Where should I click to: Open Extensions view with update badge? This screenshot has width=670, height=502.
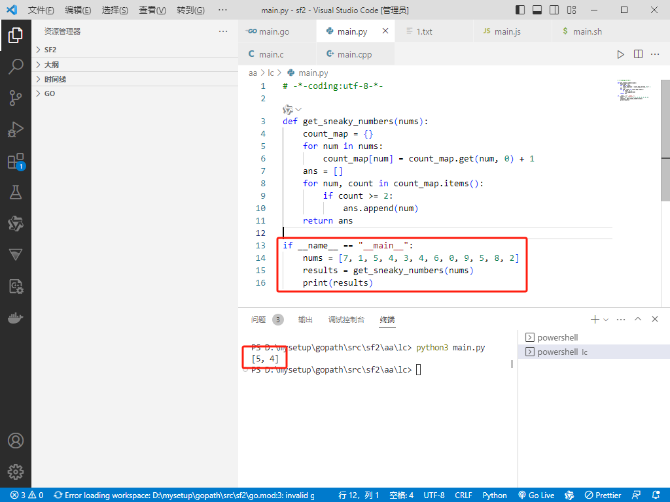16,161
